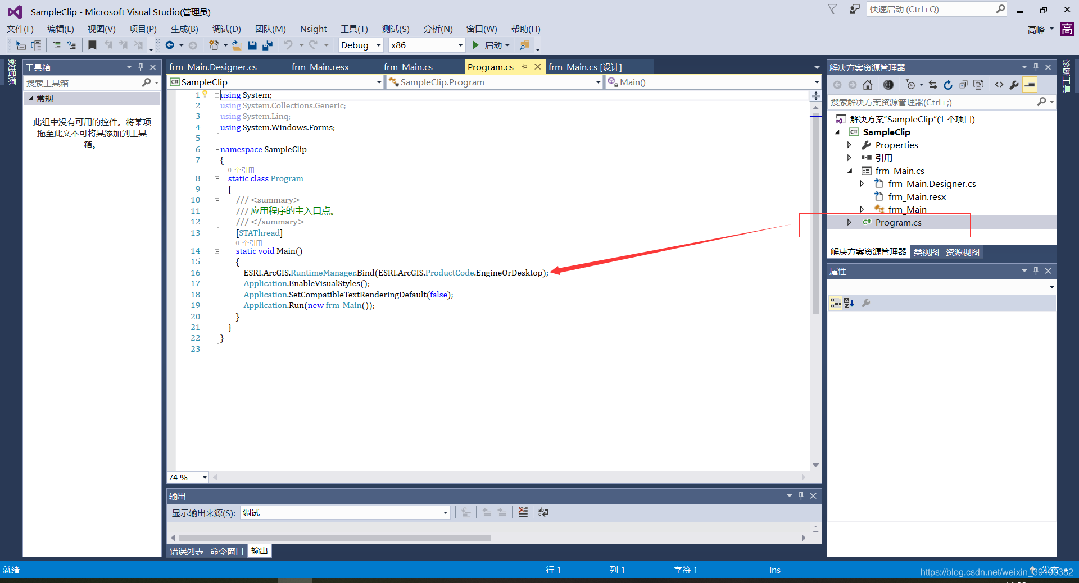Click the 启动 start button label
This screenshot has width=1079, height=583.
(x=493, y=45)
